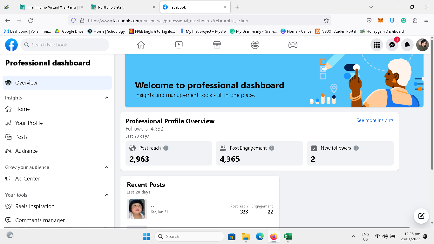Reload the page in Firefox
434x244 pixels.
click(x=31, y=21)
